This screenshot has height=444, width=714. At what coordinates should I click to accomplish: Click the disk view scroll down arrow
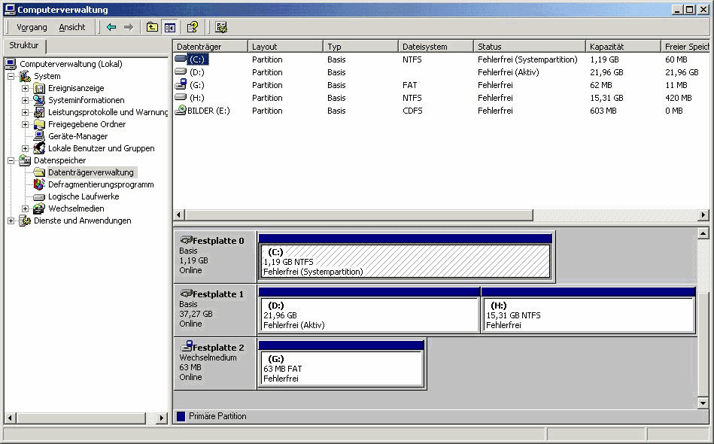703,403
